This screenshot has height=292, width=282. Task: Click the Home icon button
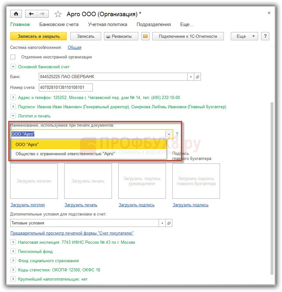16,14
